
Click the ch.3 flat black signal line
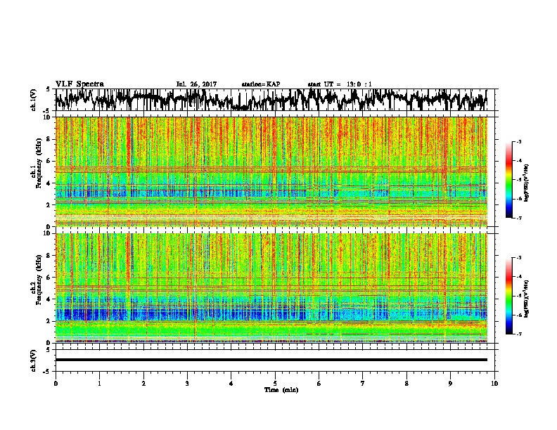pos(271,360)
